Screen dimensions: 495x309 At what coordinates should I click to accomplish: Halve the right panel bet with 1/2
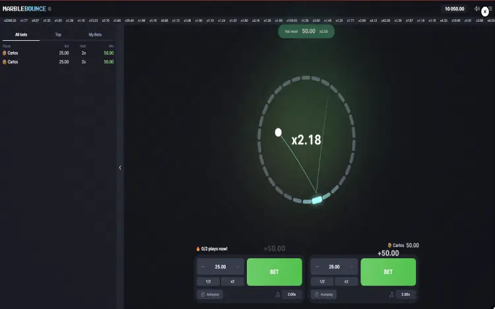click(x=322, y=281)
